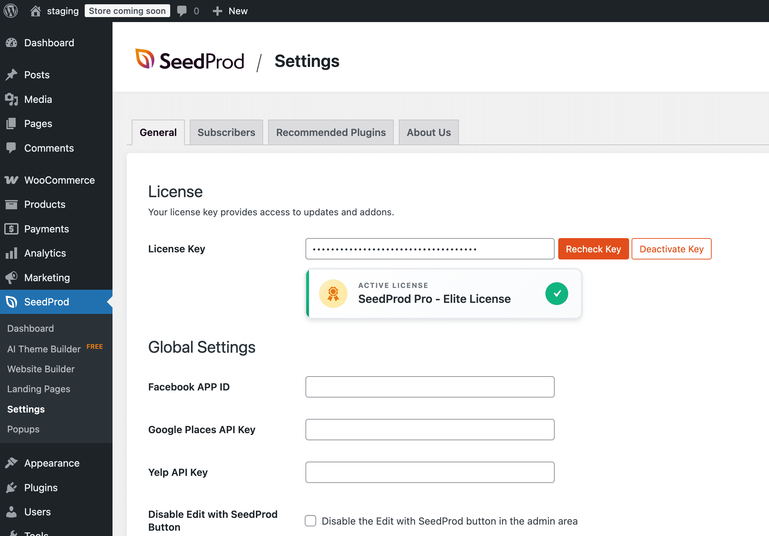Click Store coming soon in admin bar
This screenshot has width=769, height=536.
(127, 11)
